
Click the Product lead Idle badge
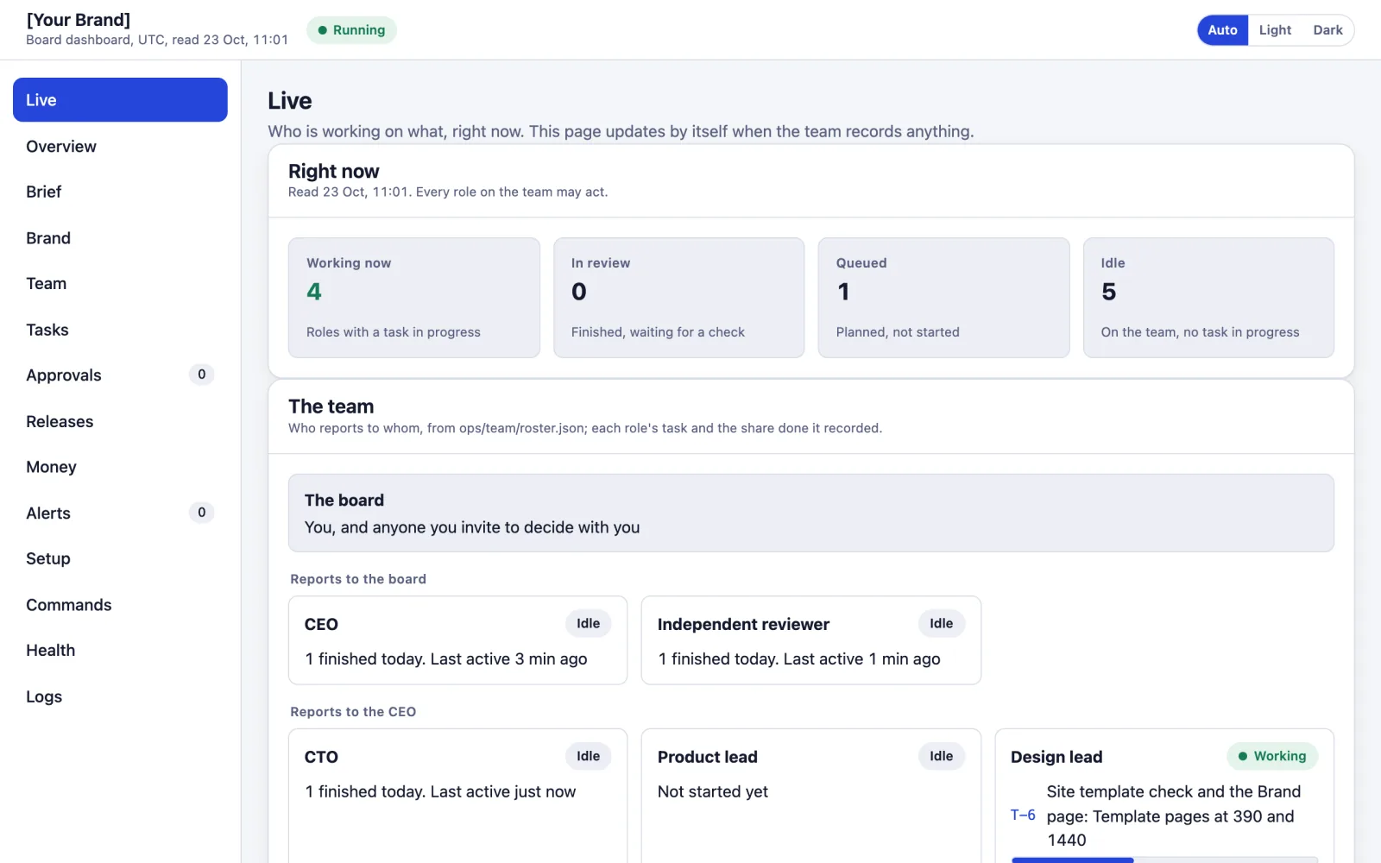[x=942, y=756]
